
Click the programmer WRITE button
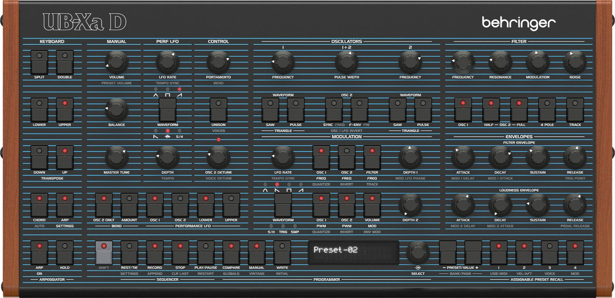tap(282, 252)
